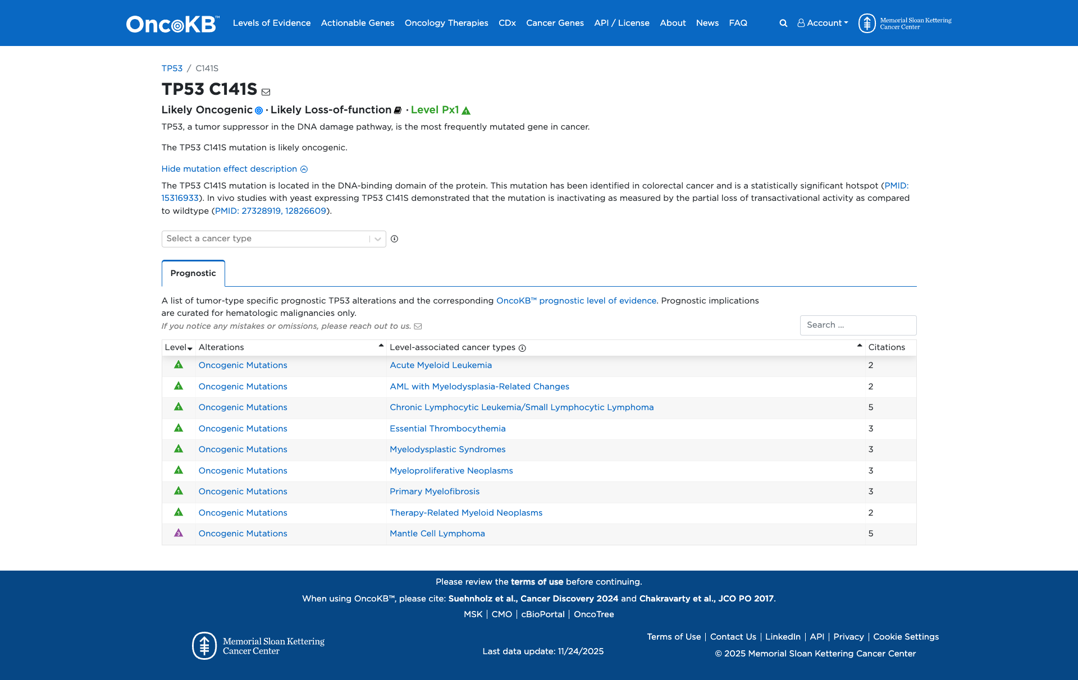Click the circle icon after Likely Oncogenic
Screen dimensions: 1078x680
click(x=258, y=111)
